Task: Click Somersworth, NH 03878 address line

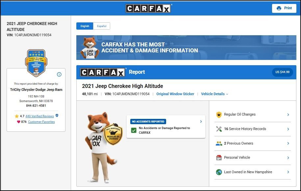Action: [x=36, y=101]
